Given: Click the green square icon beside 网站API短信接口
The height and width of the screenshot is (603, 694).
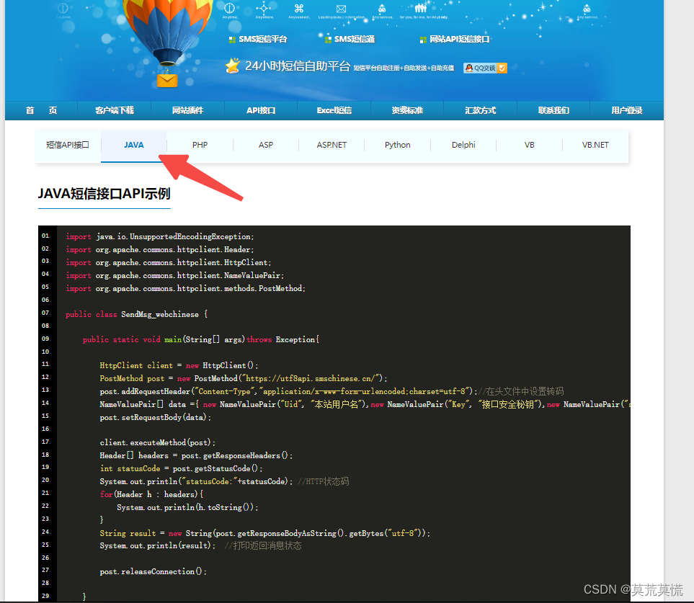Looking at the screenshot, I should coord(423,40).
